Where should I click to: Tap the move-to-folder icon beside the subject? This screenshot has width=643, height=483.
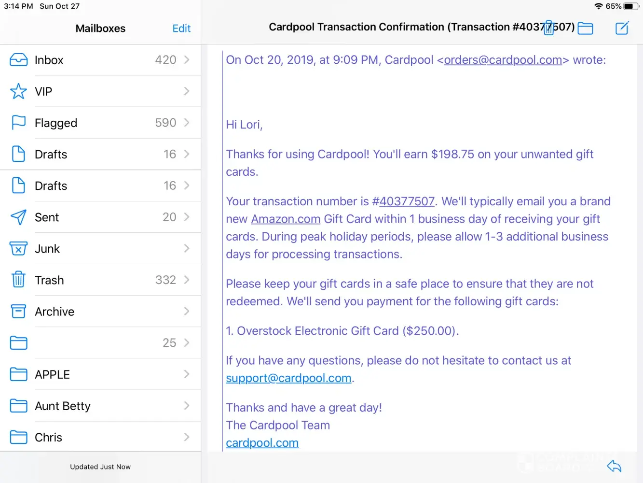[585, 28]
